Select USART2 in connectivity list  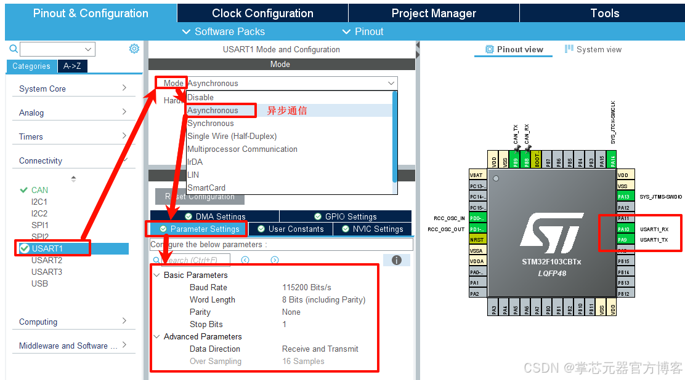(x=47, y=261)
